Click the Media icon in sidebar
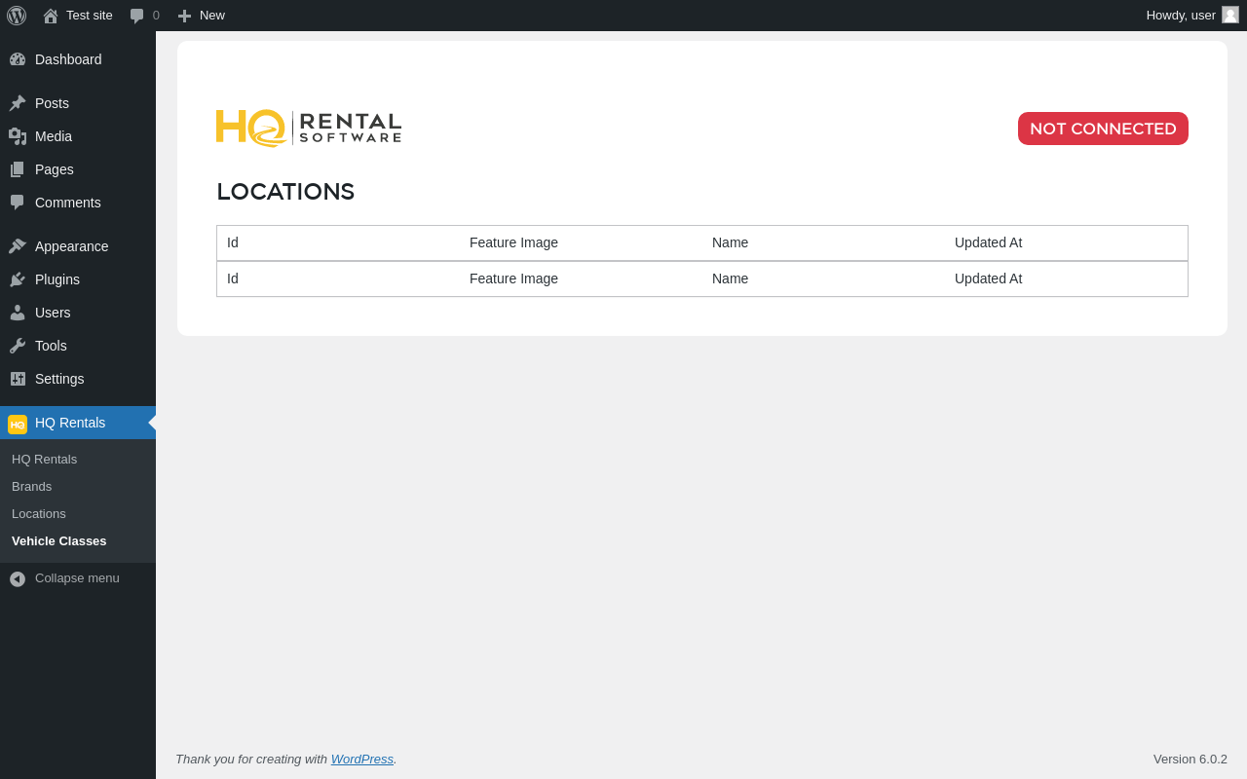1247x779 pixels. coord(18,136)
